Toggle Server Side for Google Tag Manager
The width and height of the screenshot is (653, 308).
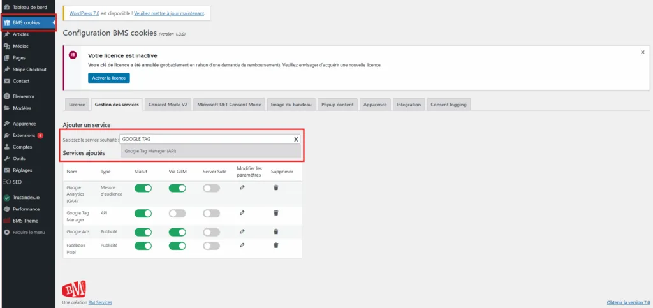coord(211,213)
